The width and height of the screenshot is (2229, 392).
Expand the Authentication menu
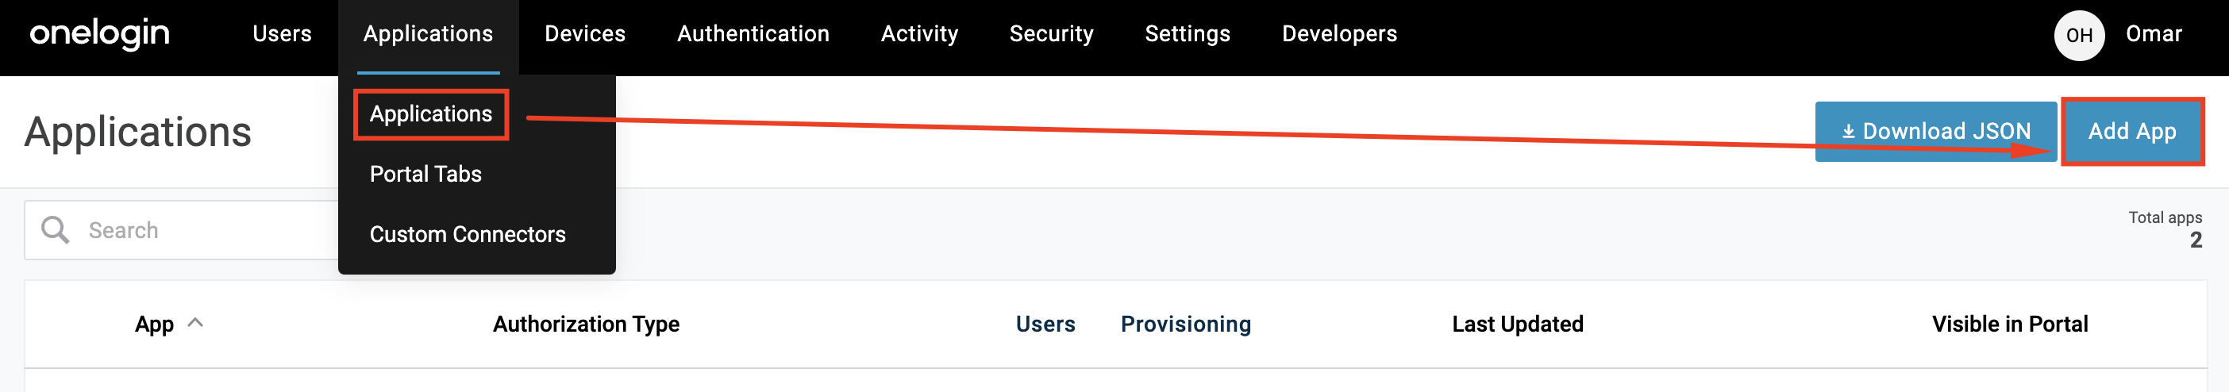(x=753, y=34)
